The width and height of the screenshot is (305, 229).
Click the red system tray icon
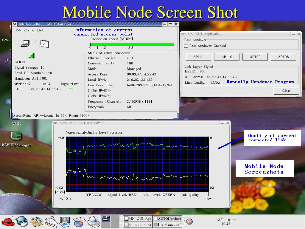[x=189, y=222]
